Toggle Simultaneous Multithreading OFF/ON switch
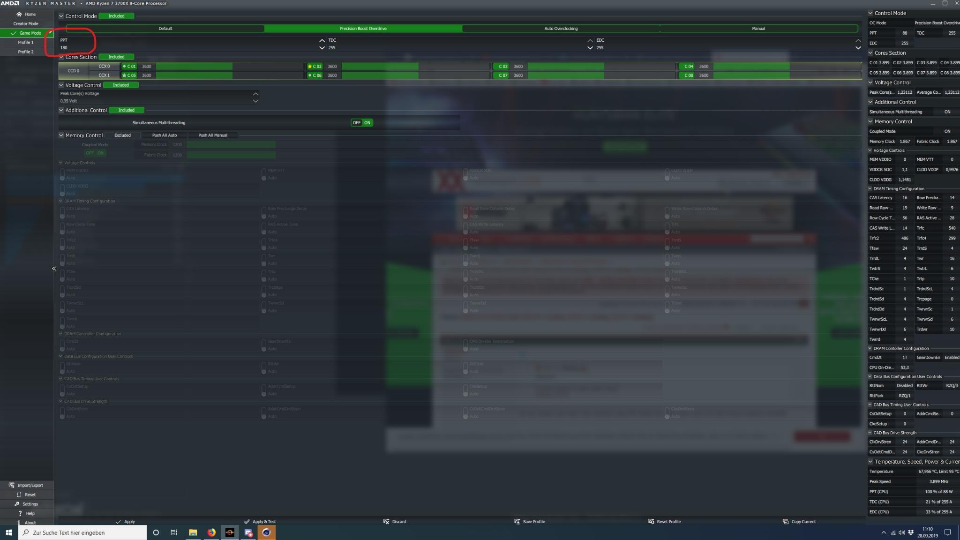The image size is (960, 540). 361,123
